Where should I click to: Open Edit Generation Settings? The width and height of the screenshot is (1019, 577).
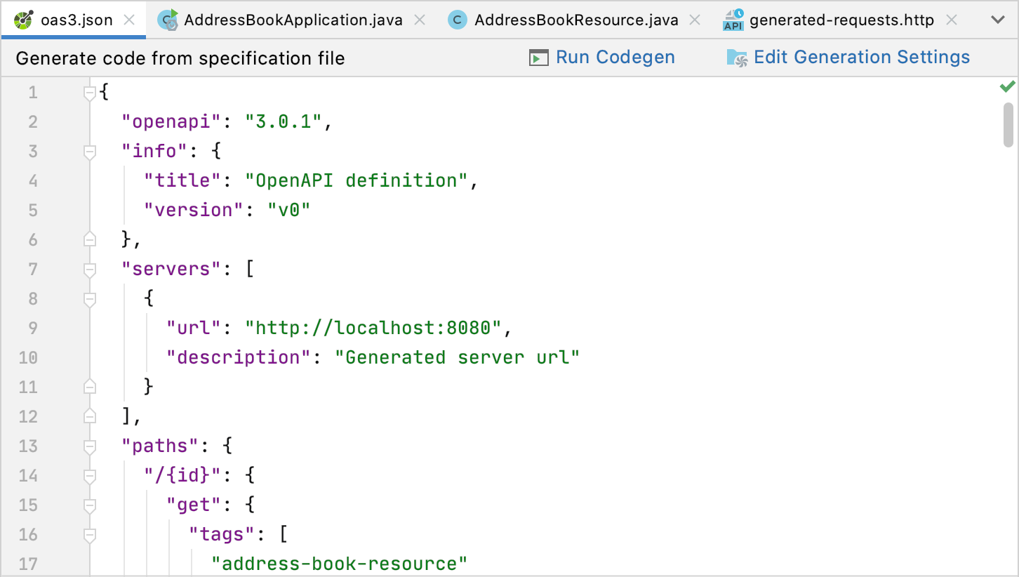(861, 57)
